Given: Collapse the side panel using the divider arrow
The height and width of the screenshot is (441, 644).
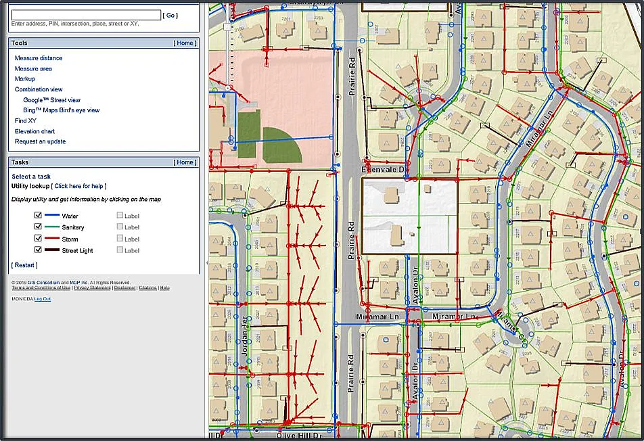Looking at the screenshot, I should [206, 263].
